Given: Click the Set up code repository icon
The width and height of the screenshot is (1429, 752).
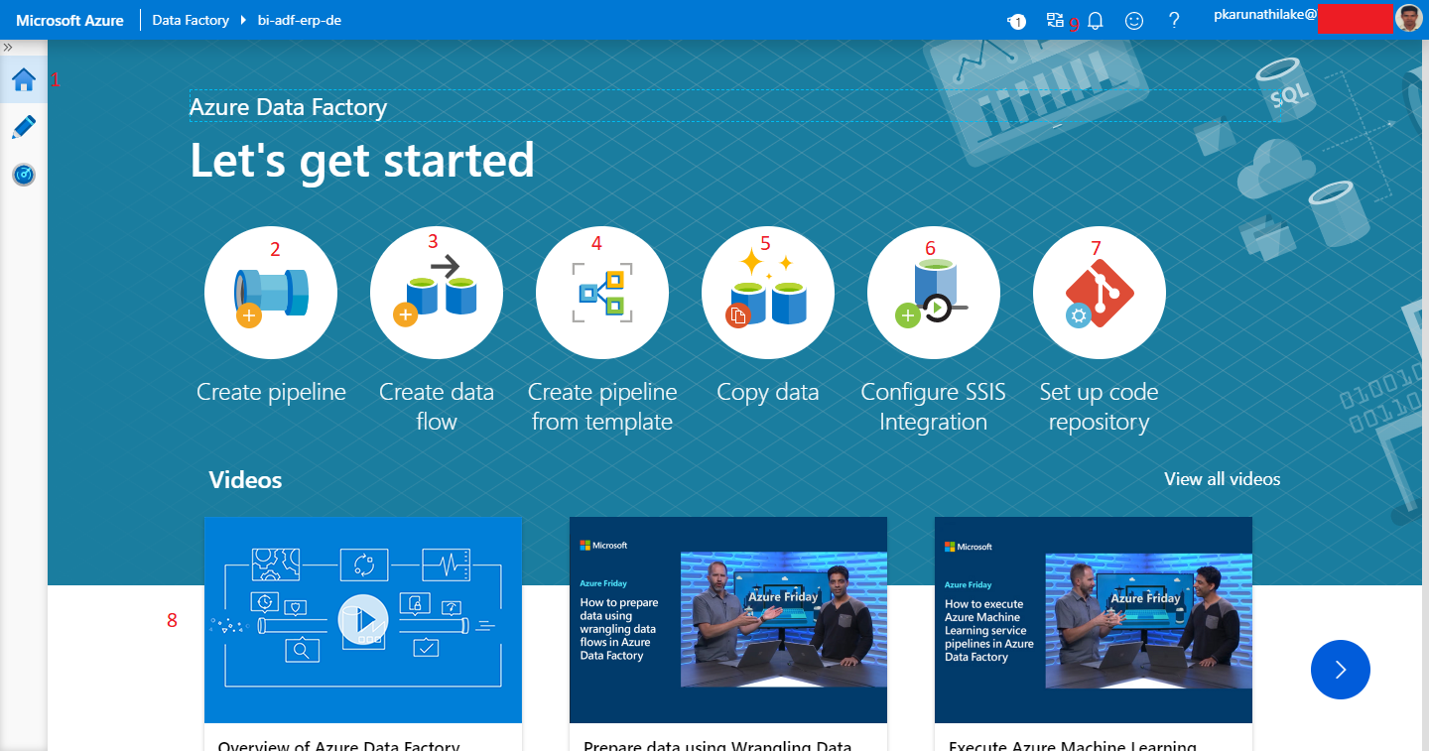Looking at the screenshot, I should point(1099,292).
